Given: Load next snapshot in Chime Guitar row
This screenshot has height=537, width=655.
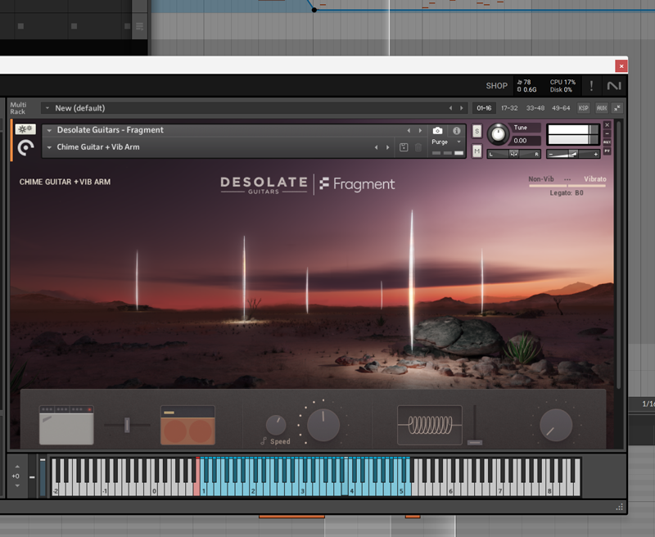Looking at the screenshot, I should click(387, 147).
